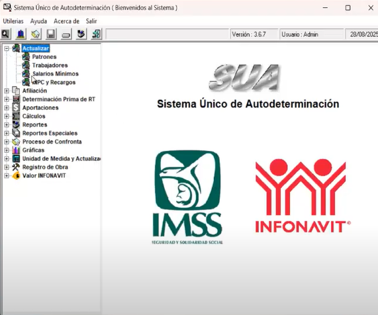Viewport: 378px width, 315px height.
Task: Expand the Cálculos tree node
Action: (x=7, y=116)
